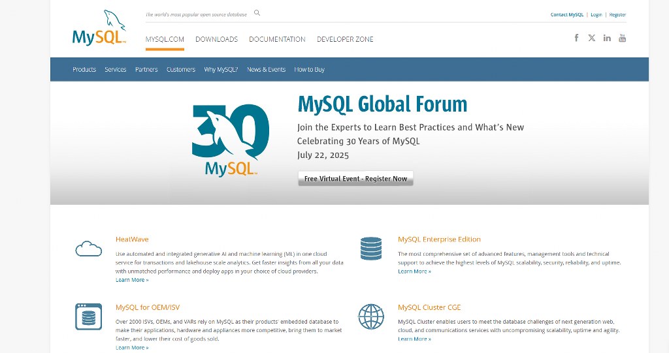This screenshot has height=353, width=669.
Task: Click the MySQL dolphin logo
Action: 98,29
